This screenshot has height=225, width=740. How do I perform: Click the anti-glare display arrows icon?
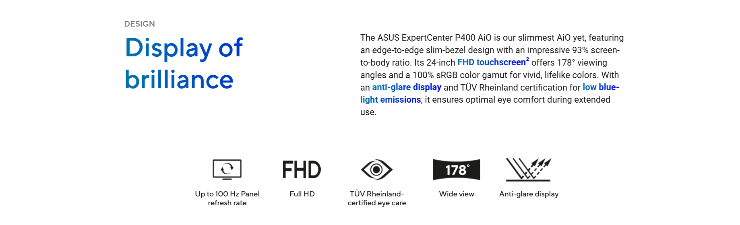(x=529, y=169)
